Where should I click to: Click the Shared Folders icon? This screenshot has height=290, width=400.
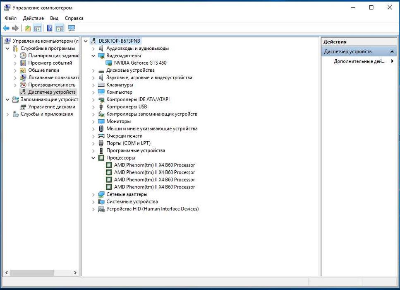pos(23,70)
